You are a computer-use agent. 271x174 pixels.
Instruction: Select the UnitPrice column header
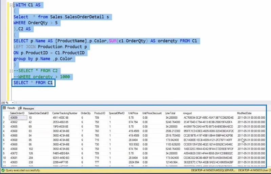[133, 113]
